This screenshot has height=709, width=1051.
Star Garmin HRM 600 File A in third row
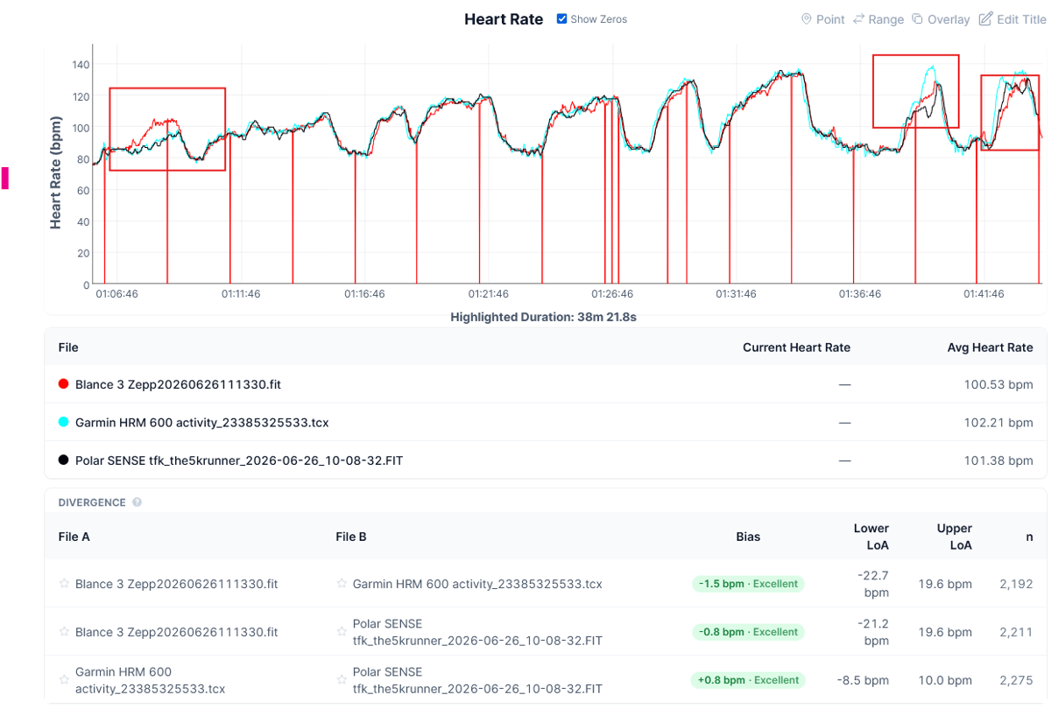64,679
